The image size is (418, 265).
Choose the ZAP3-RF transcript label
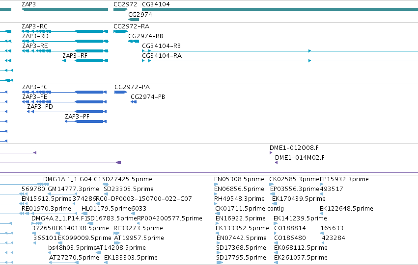(x=75, y=55)
